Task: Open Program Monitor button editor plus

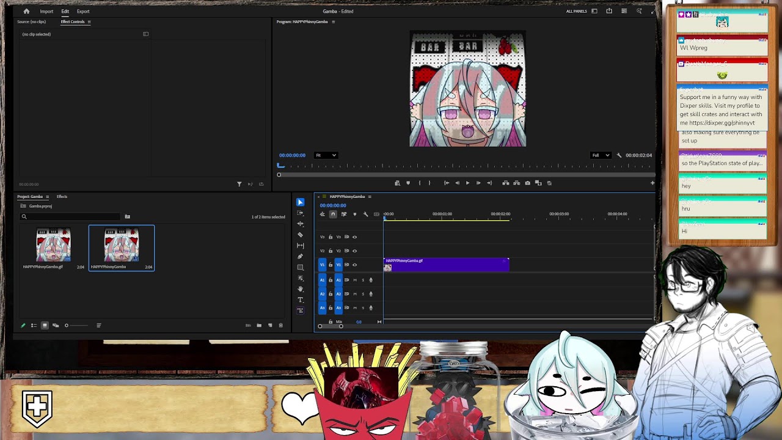Action: (x=652, y=183)
